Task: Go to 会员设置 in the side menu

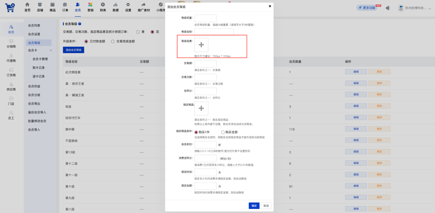Action: click(34, 34)
